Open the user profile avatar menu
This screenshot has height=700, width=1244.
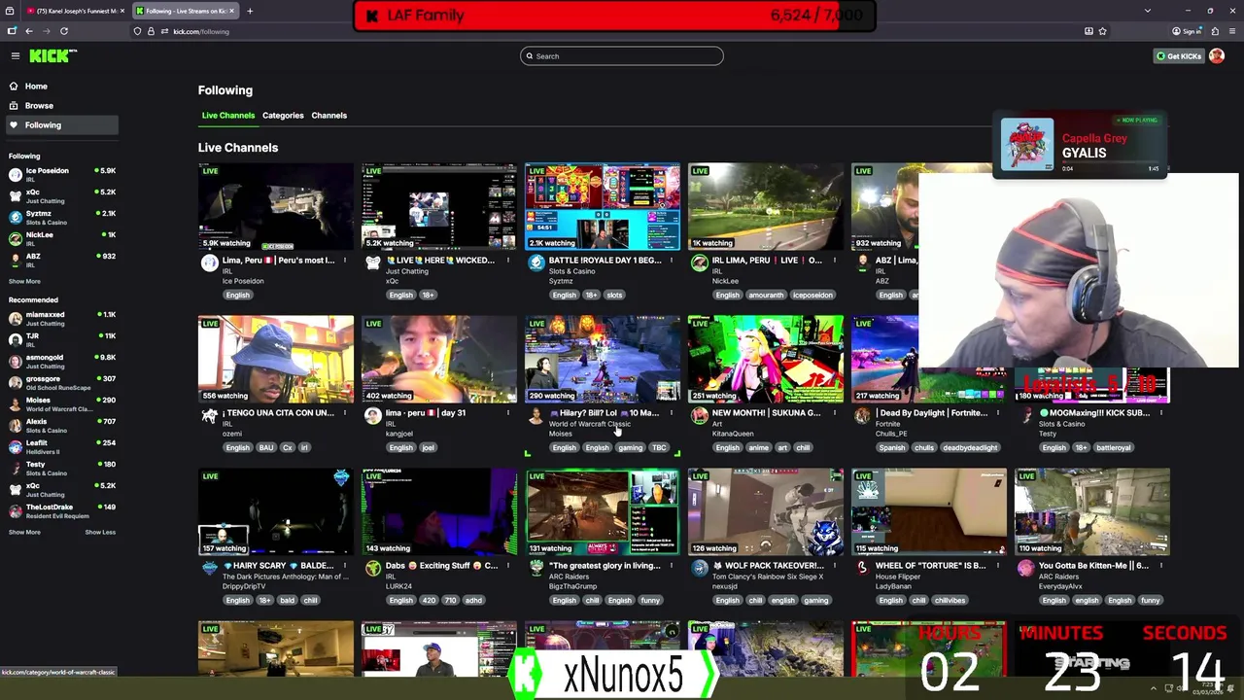point(1217,56)
